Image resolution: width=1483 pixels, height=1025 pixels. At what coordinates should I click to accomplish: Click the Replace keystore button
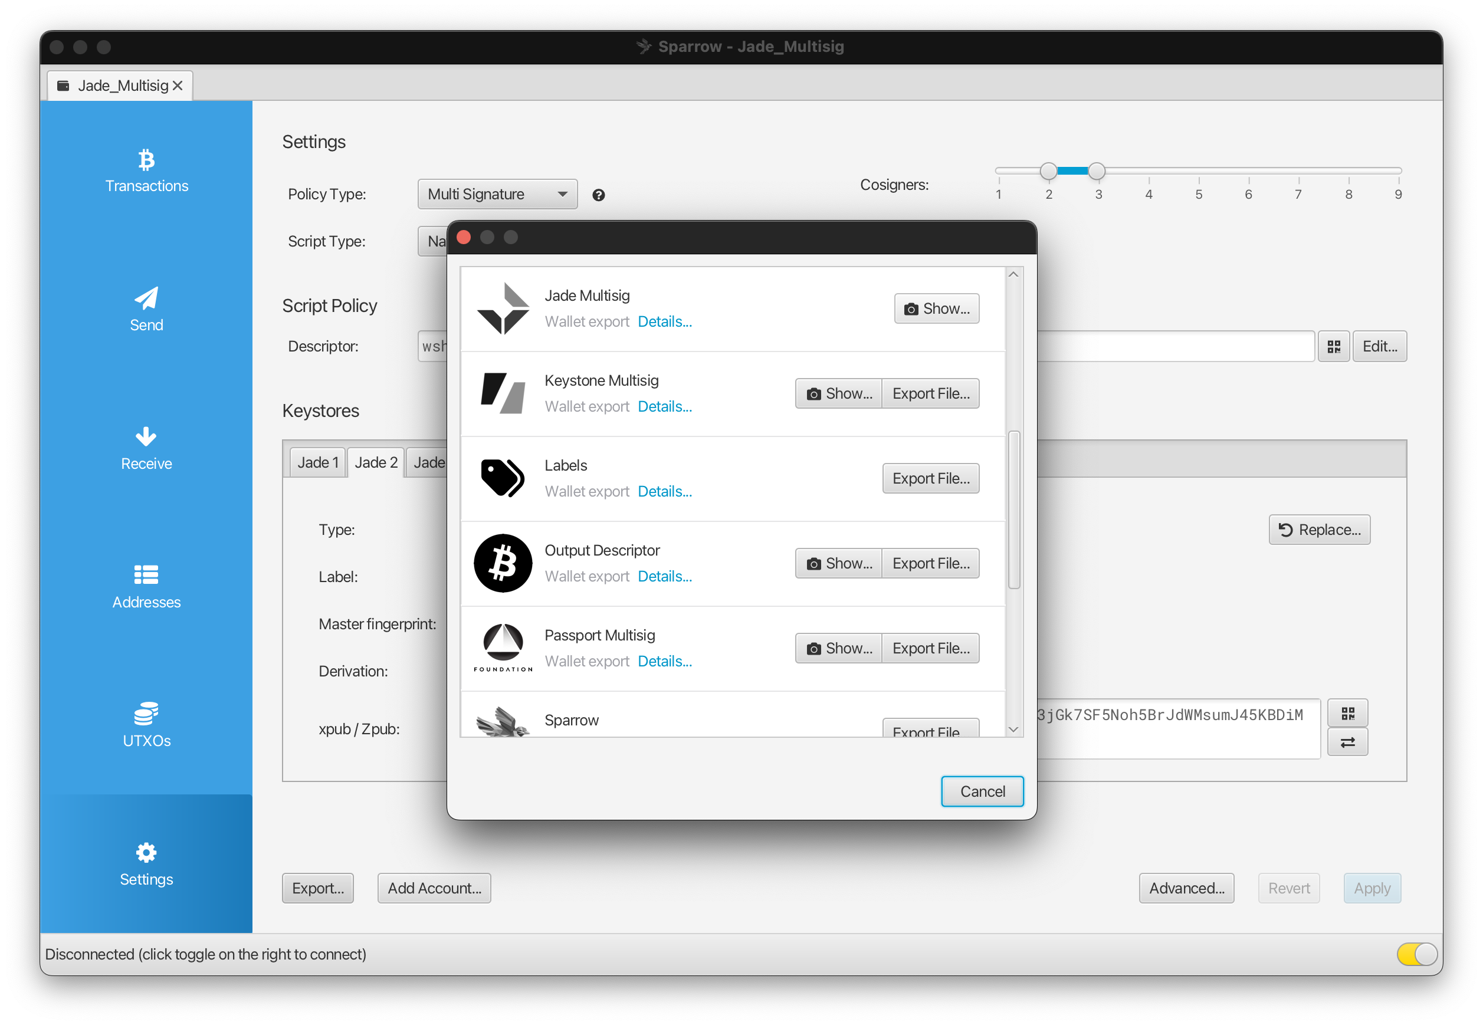coord(1319,530)
